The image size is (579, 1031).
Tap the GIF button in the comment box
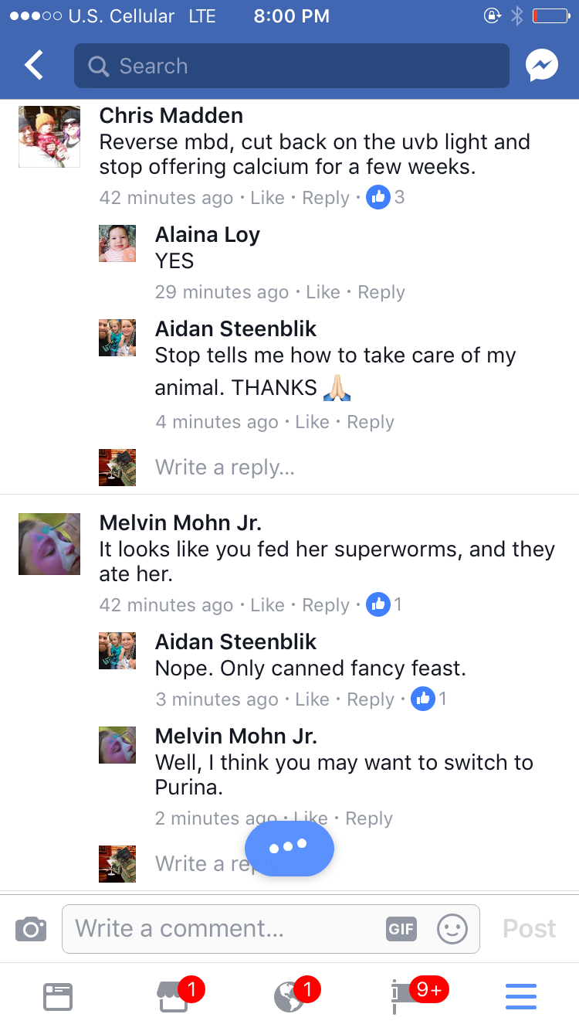point(401,928)
